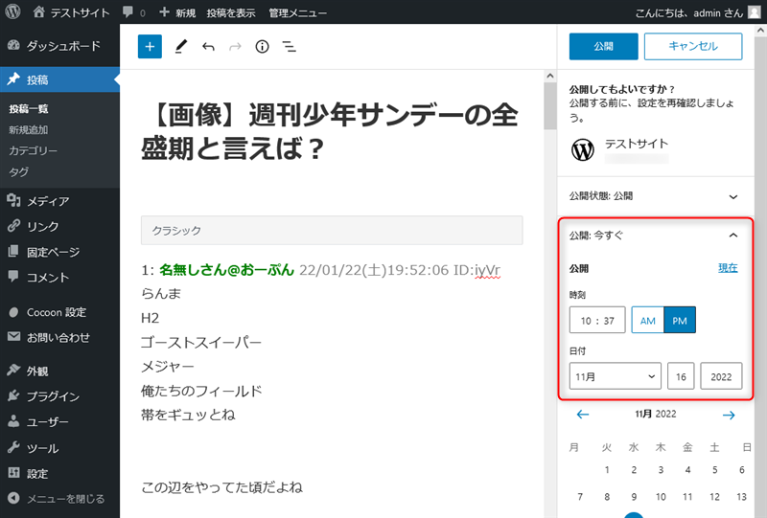Screen dimensions: 767x518
Task: Open the テストサイト home link
Action: [x=71, y=12]
